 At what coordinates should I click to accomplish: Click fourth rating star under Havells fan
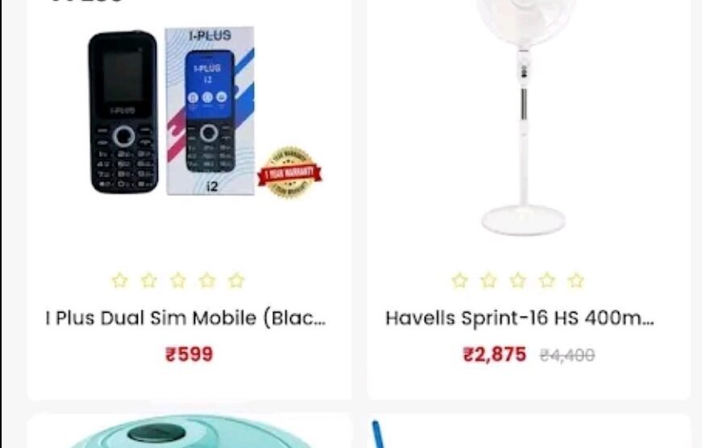point(547,280)
